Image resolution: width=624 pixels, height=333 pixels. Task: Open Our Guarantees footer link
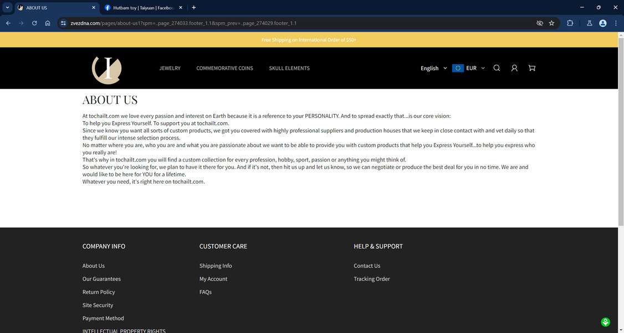[x=101, y=279]
